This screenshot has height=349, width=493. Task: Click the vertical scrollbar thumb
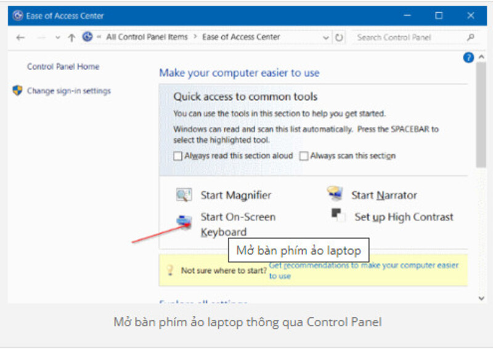click(481, 115)
